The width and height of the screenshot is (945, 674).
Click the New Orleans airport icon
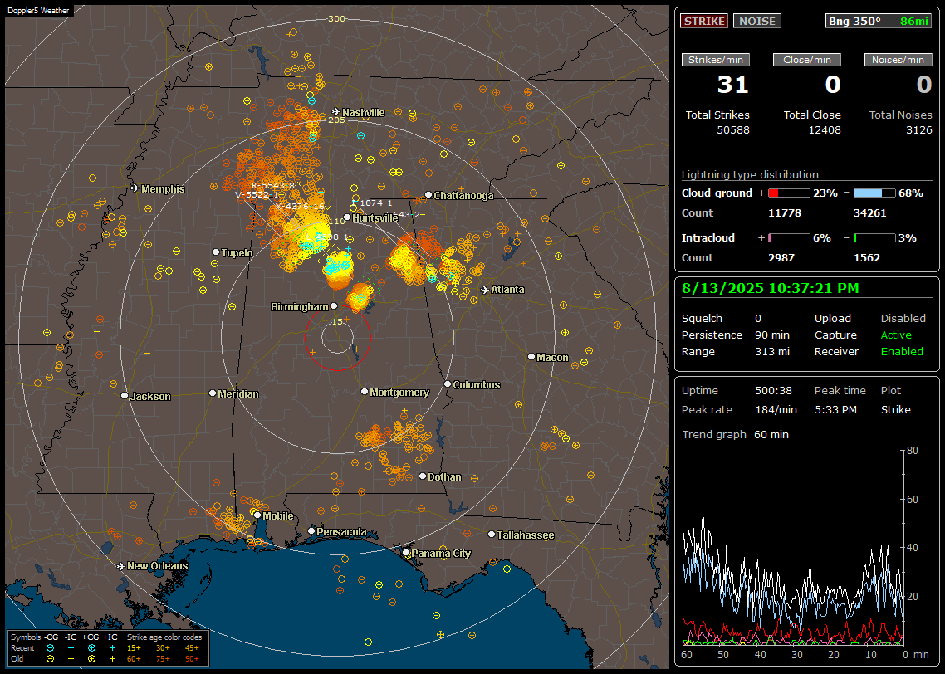pyautogui.click(x=120, y=566)
